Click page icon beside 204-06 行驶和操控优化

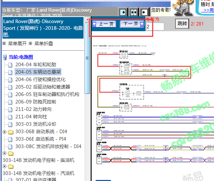click(x=10, y=80)
